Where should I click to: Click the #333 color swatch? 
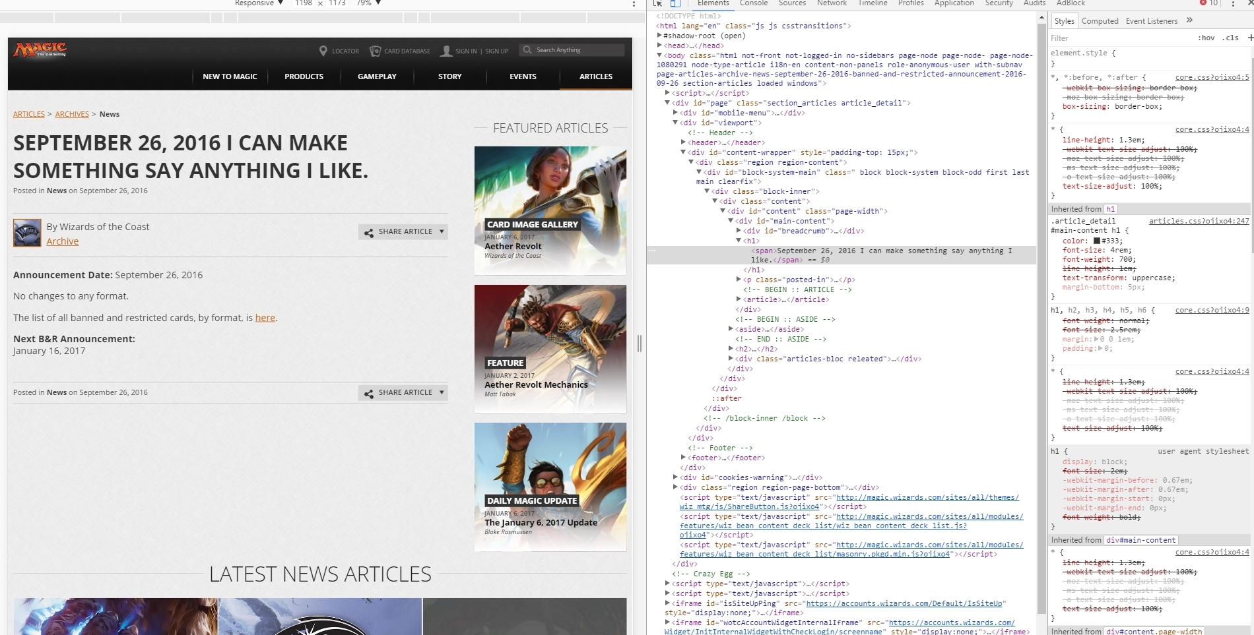[x=1097, y=241]
